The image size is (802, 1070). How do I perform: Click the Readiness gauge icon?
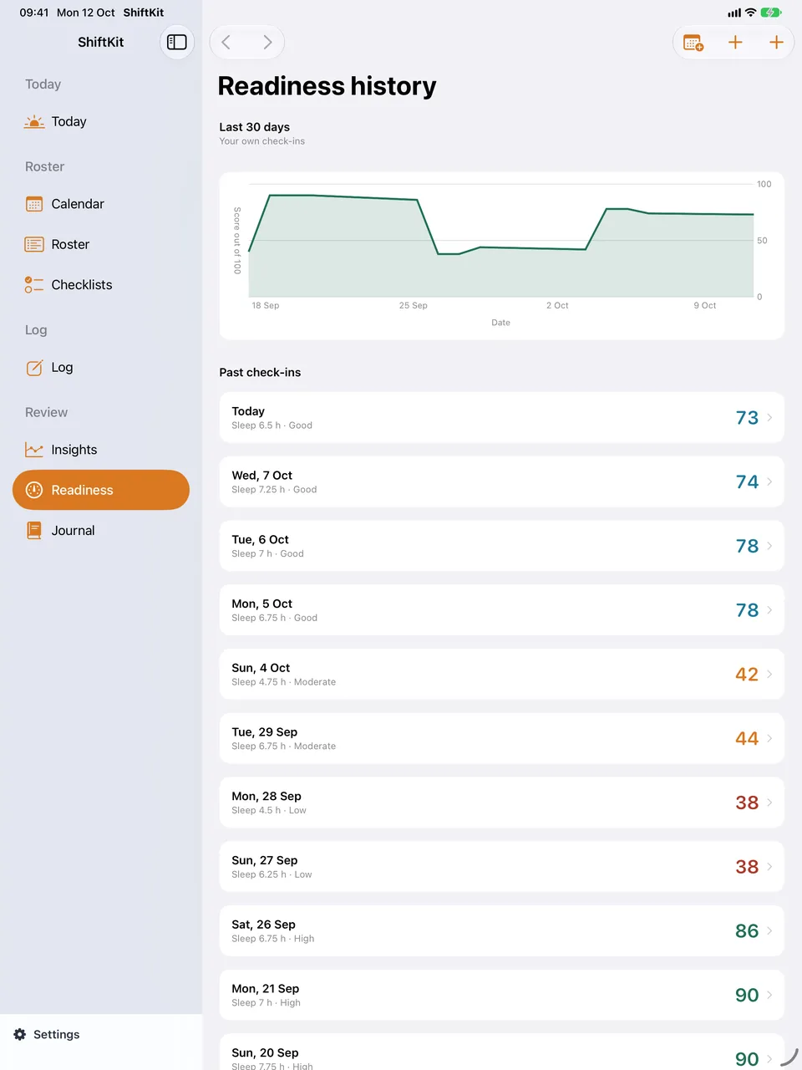[34, 490]
